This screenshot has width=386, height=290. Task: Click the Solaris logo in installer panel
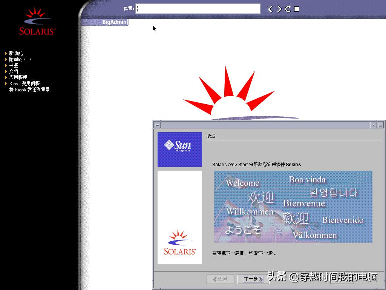click(x=180, y=243)
